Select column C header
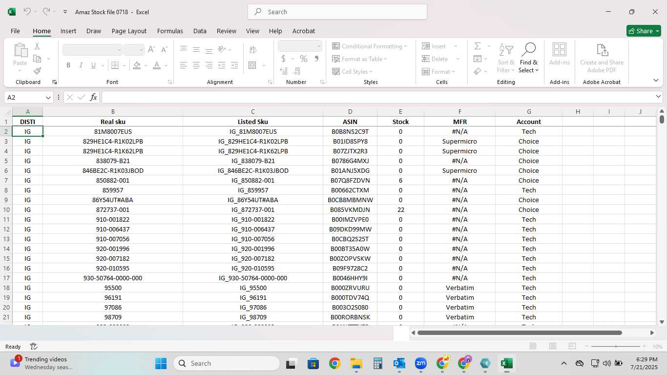The height and width of the screenshot is (375, 667). click(252, 112)
